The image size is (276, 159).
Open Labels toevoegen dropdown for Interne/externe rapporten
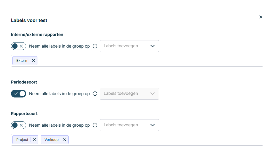125,46
